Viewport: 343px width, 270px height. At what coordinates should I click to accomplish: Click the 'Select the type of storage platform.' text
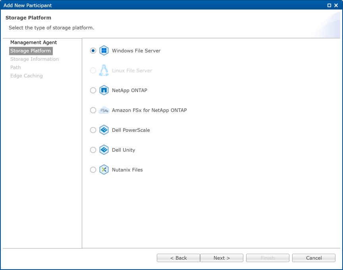(x=51, y=27)
